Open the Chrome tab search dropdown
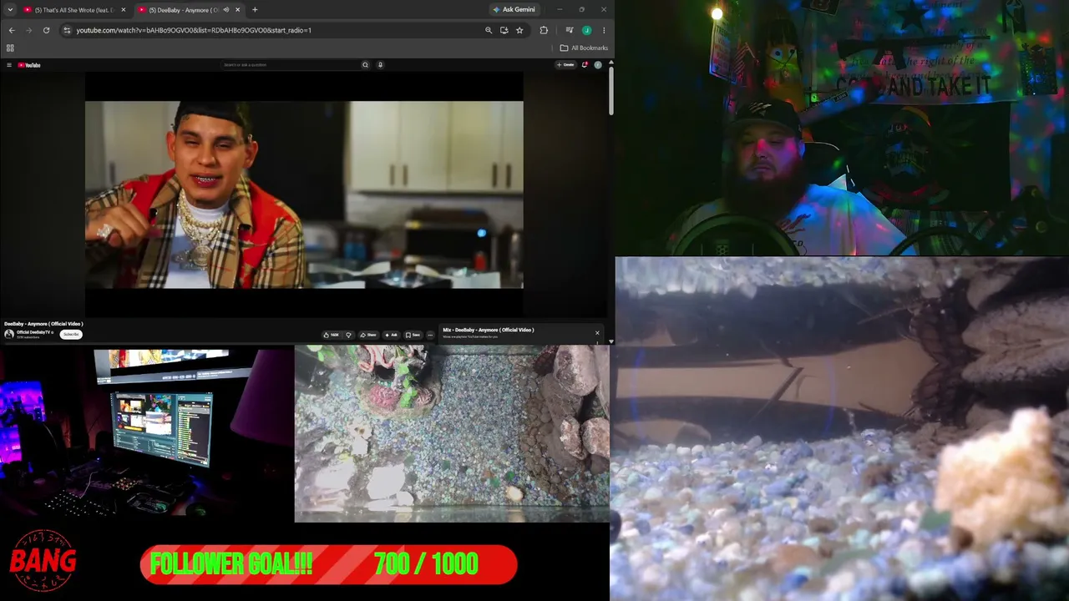The image size is (1069, 601). click(x=11, y=10)
